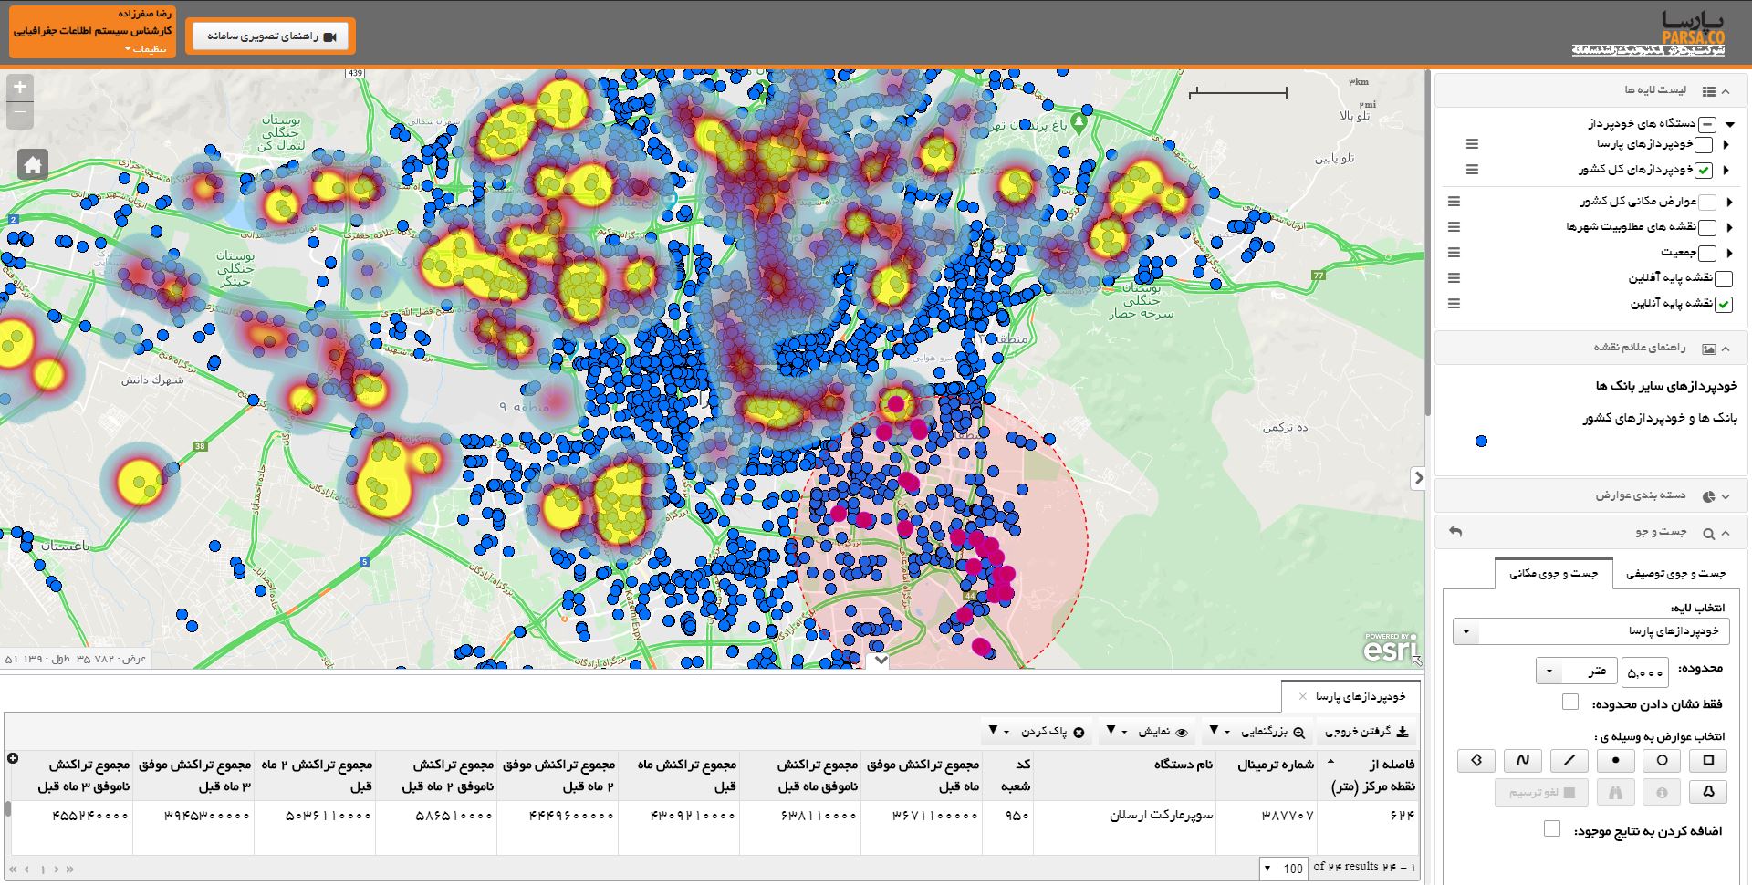Return map to home extent
This screenshot has width=1752, height=885.
33,165
